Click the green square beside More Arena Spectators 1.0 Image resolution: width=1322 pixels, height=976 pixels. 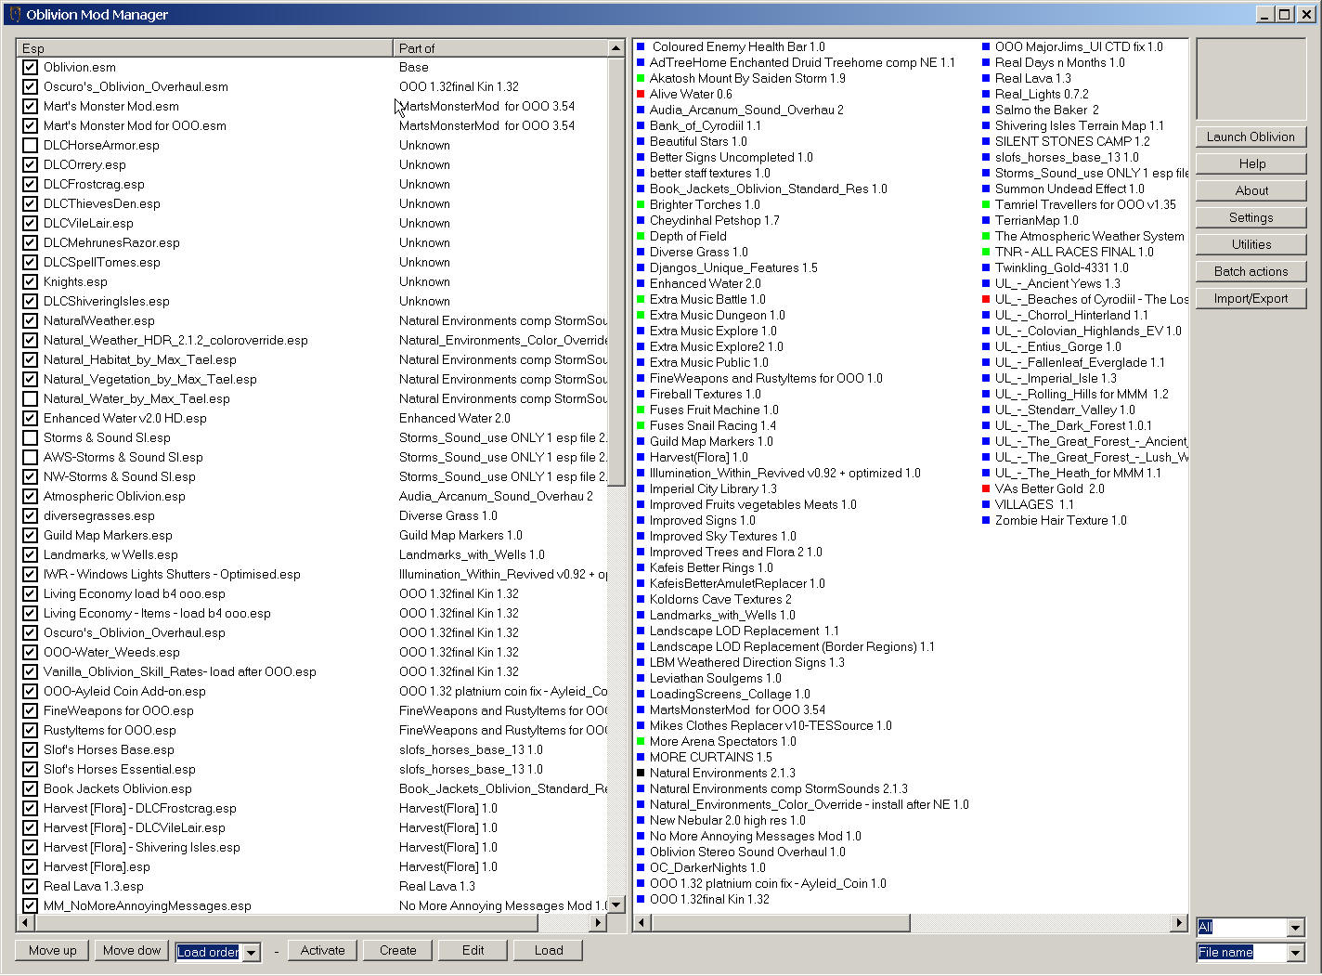click(x=641, y=741)
